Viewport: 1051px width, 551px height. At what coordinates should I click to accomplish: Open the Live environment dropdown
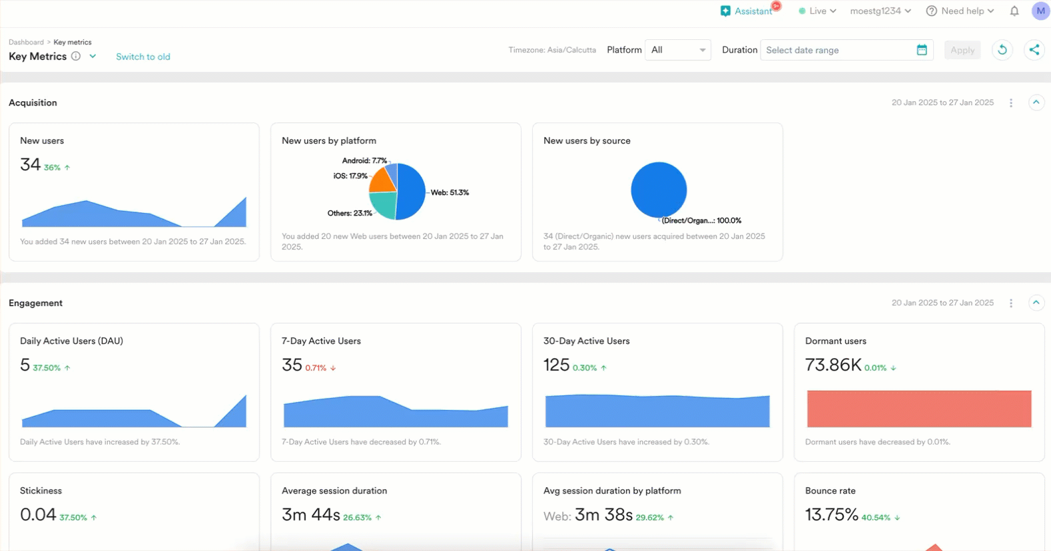coord(817,11)
